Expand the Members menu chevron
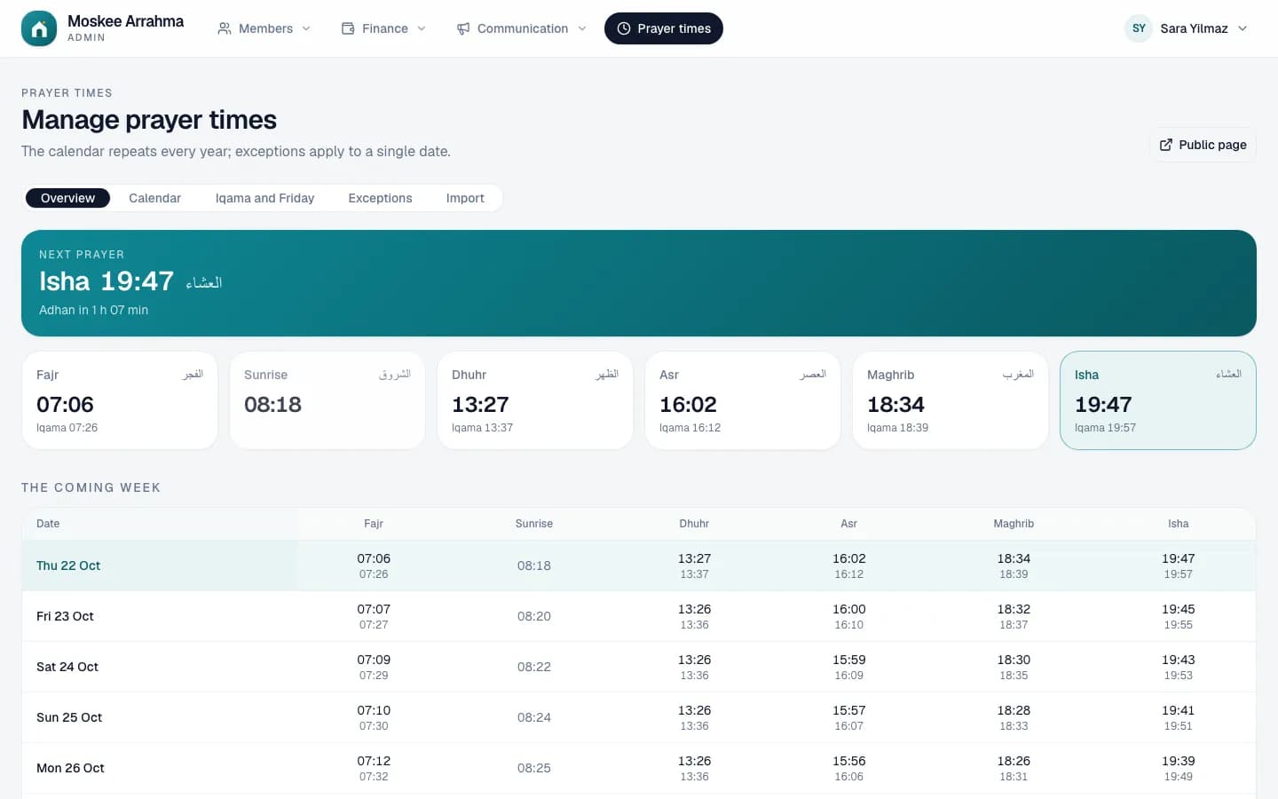 click(x=306, y=28)
